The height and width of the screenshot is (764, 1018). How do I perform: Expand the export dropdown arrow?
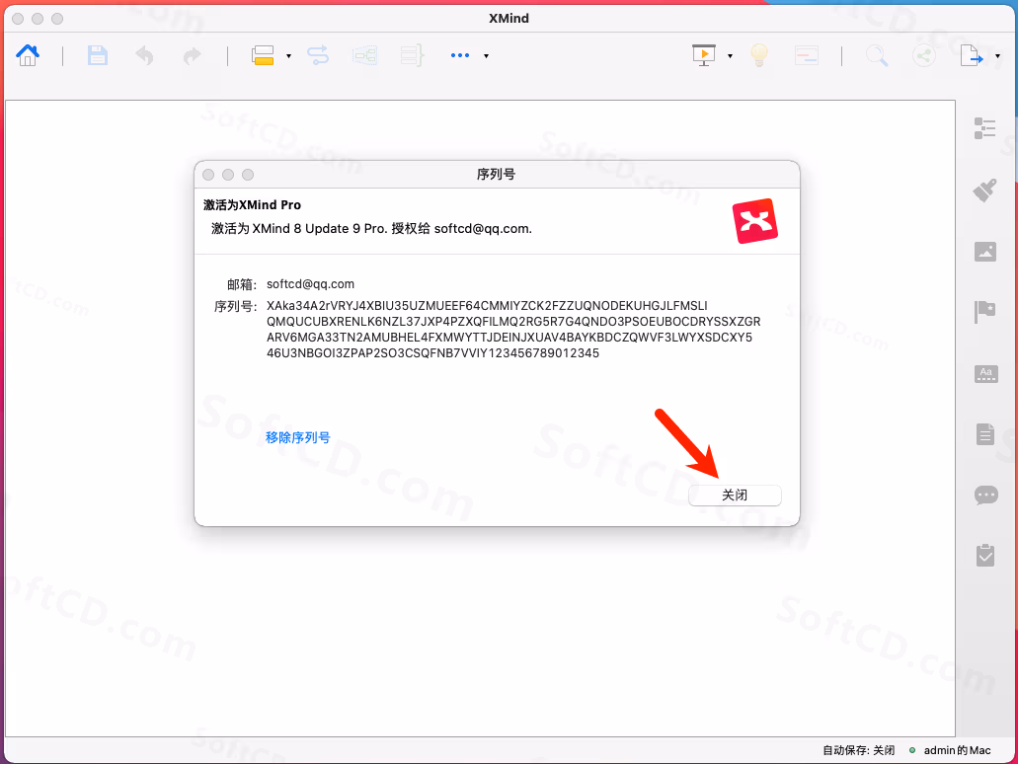point(998,56)
